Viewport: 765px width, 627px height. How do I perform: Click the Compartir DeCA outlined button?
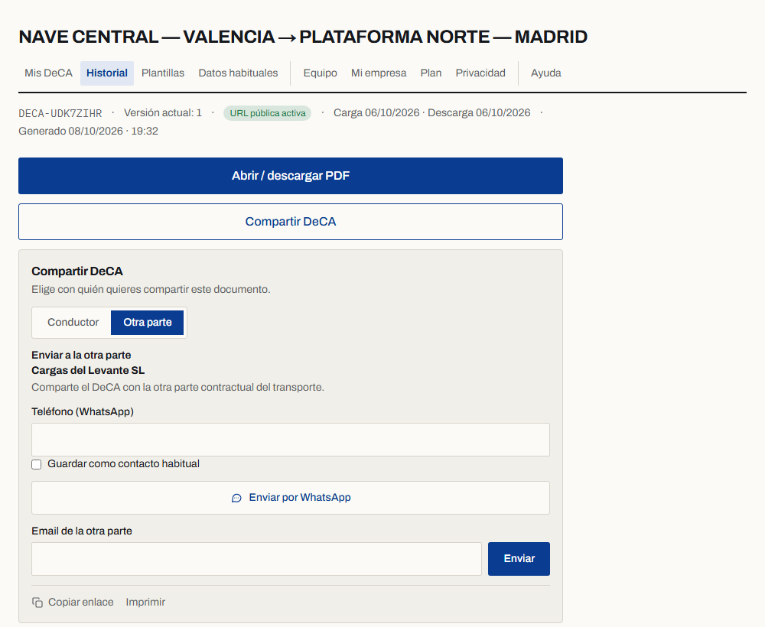(291, 222)
